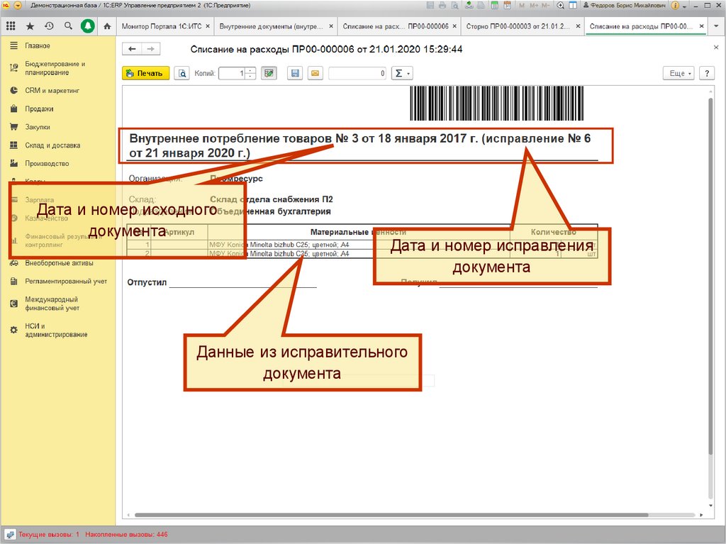This screenshot has width=726, height=544.
Task: Send the document by email with the envelope icon
Action: (314, 73)
